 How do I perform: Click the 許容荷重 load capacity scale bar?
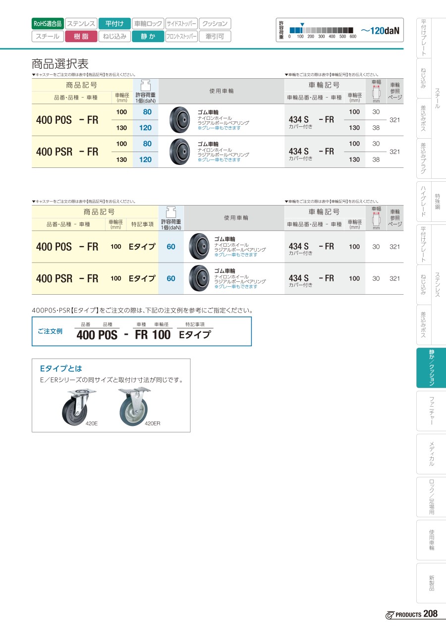[321, 29]
